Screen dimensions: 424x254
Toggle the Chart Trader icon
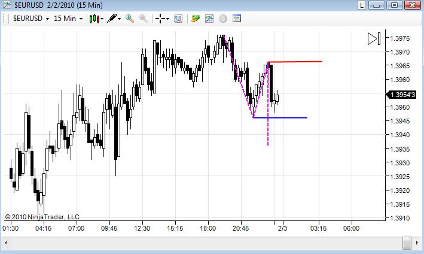[195, 19]
